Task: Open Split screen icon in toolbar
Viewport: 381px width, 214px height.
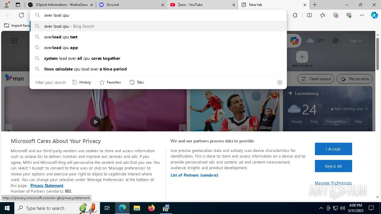Action: coord(309,15)
